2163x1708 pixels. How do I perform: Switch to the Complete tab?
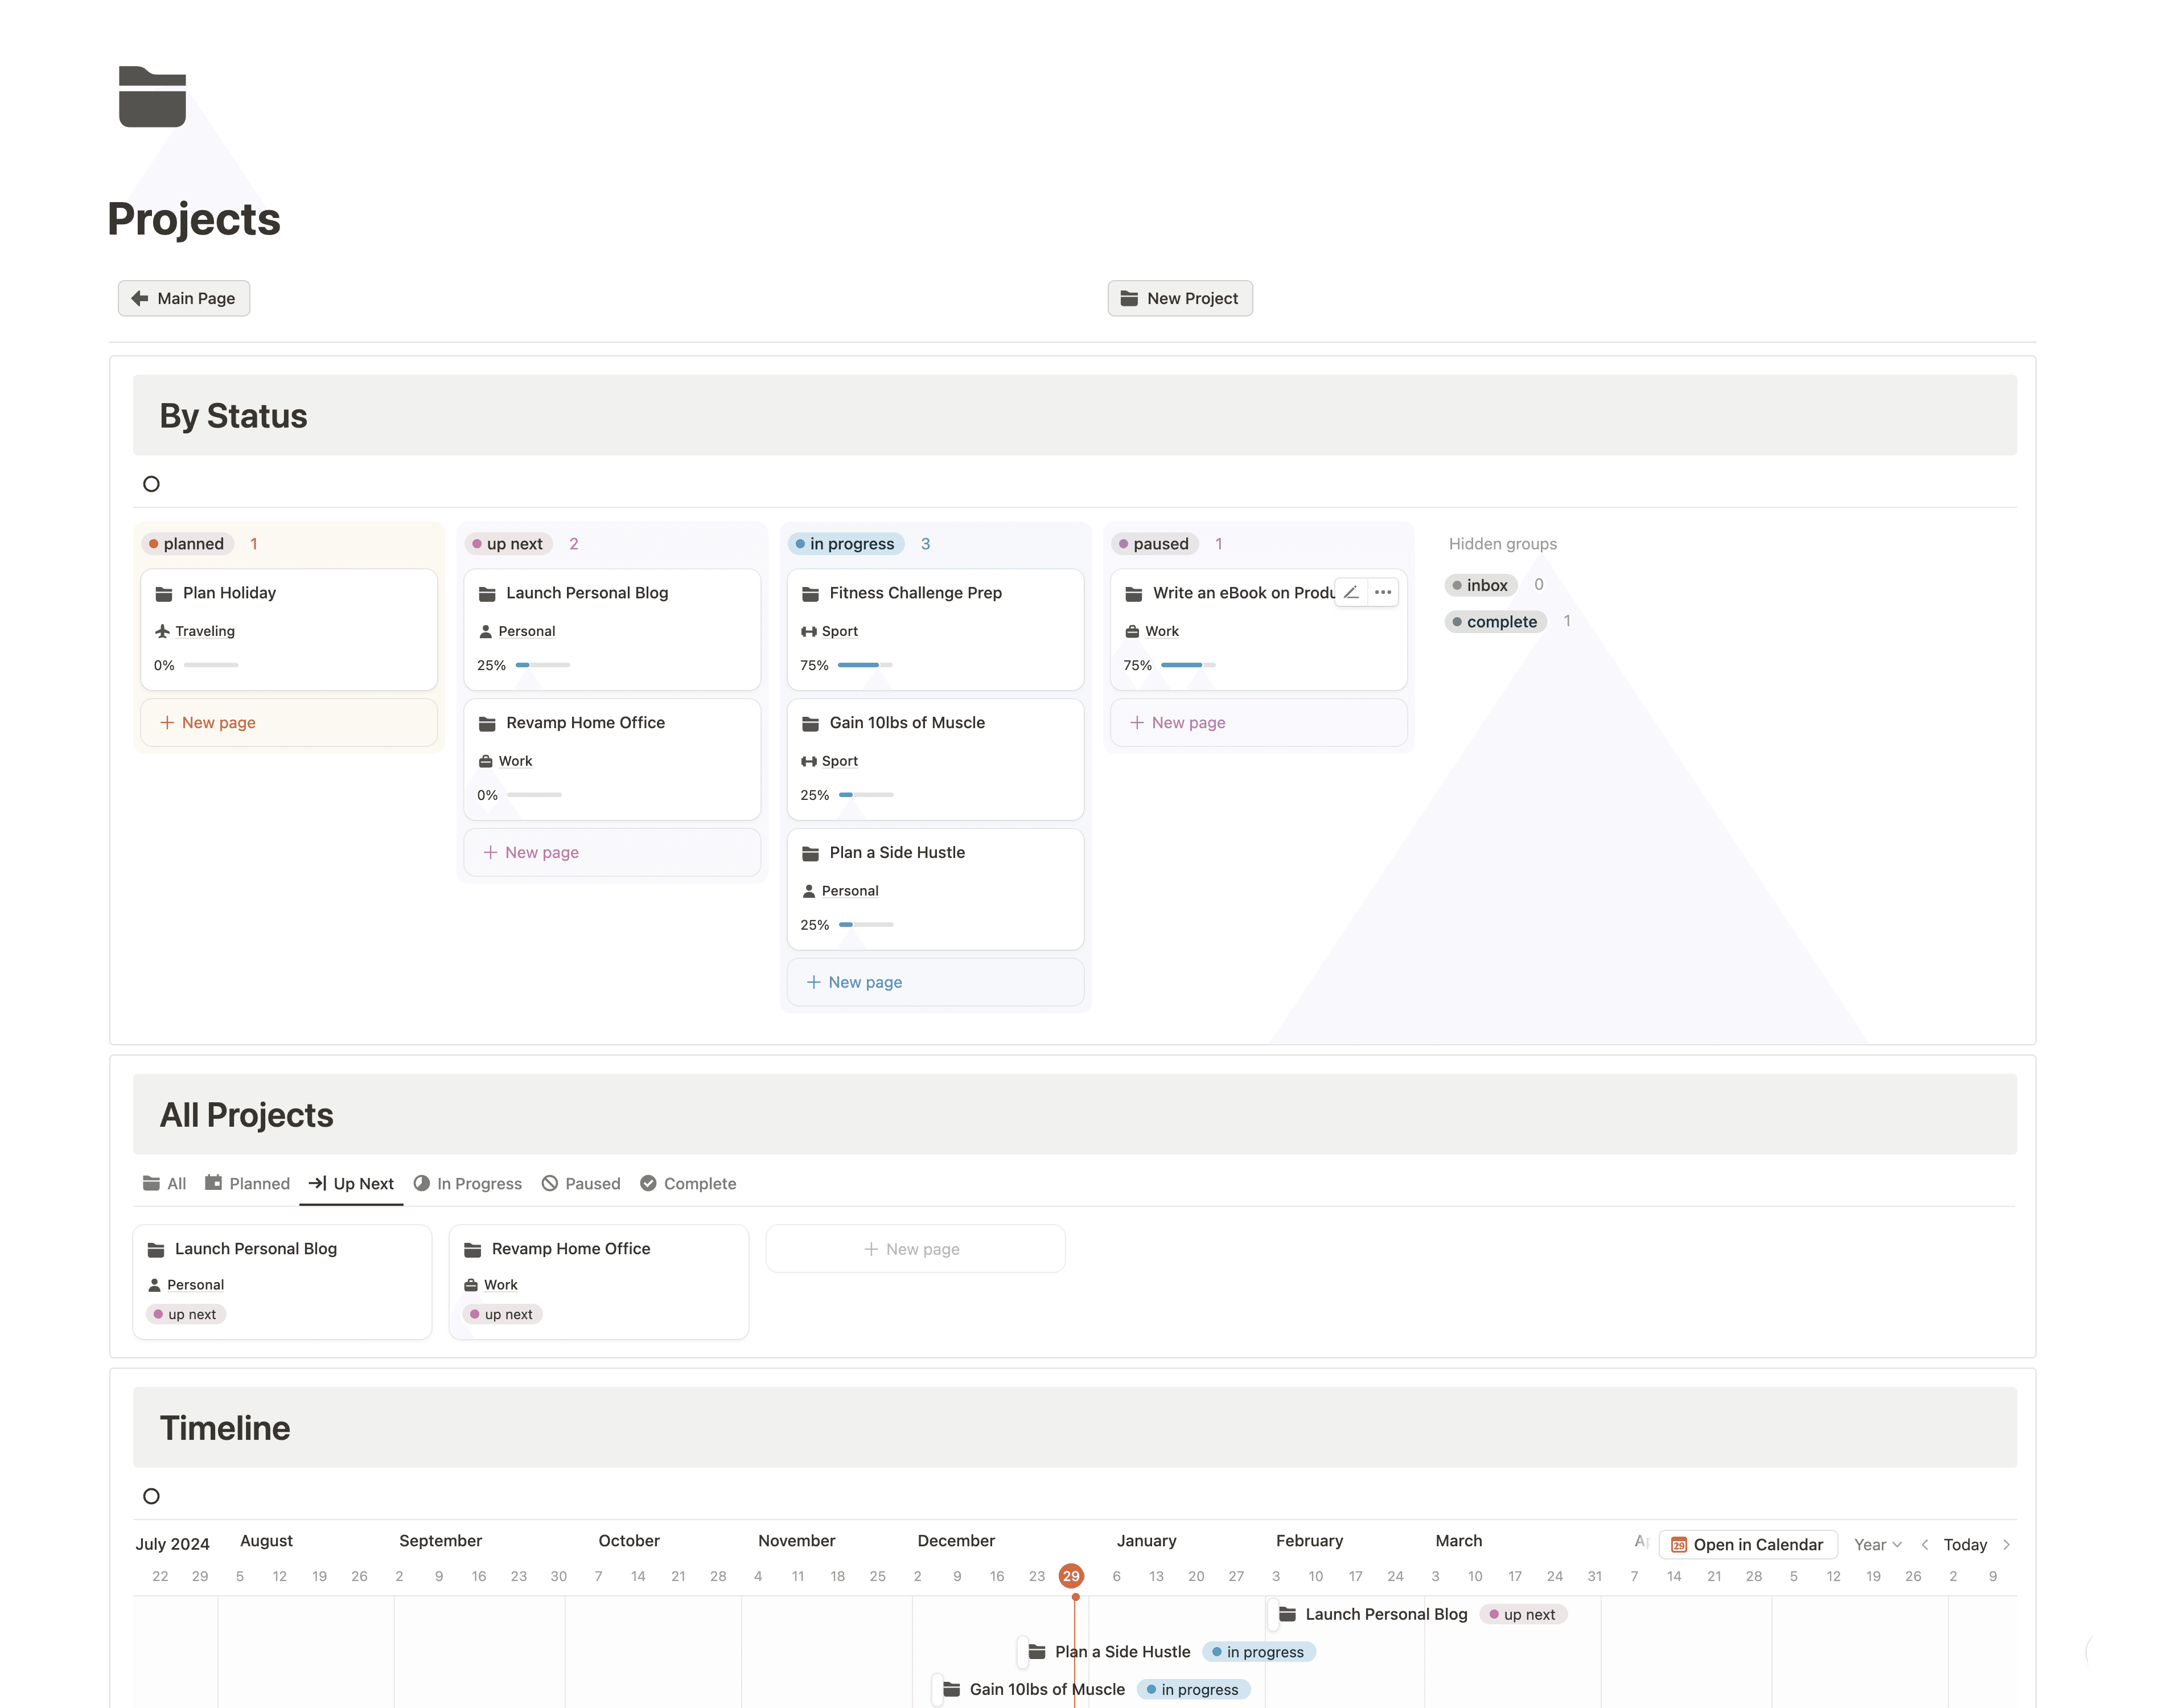tap(688, 1183)
